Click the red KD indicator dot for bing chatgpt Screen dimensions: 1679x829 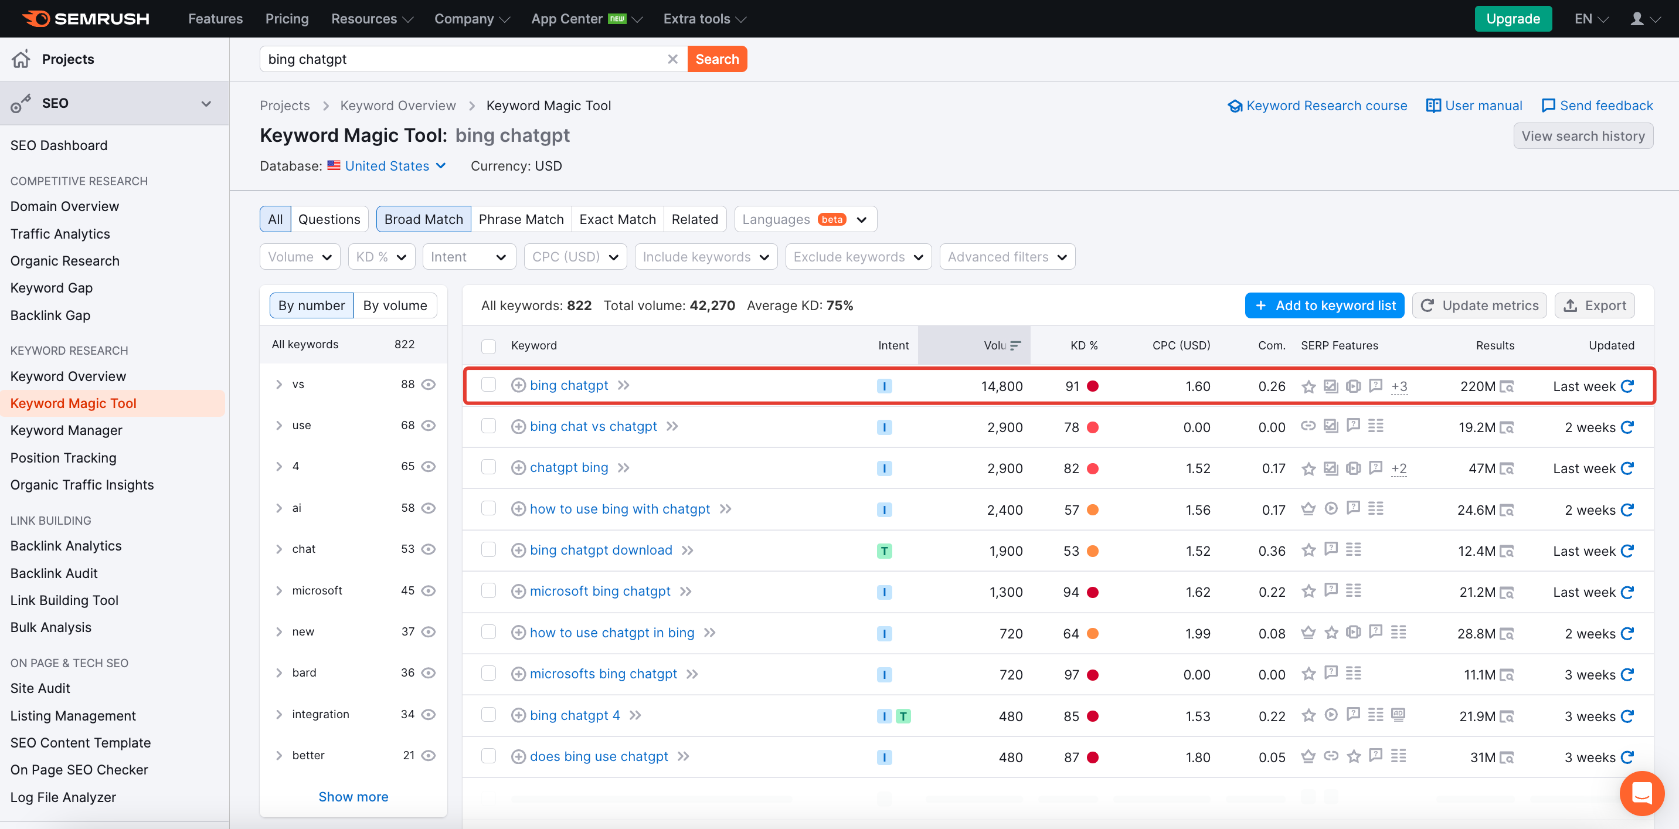click(1093, 386)
